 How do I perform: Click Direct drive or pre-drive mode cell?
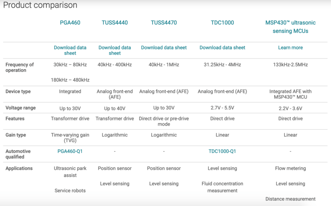tap(164, 121)
